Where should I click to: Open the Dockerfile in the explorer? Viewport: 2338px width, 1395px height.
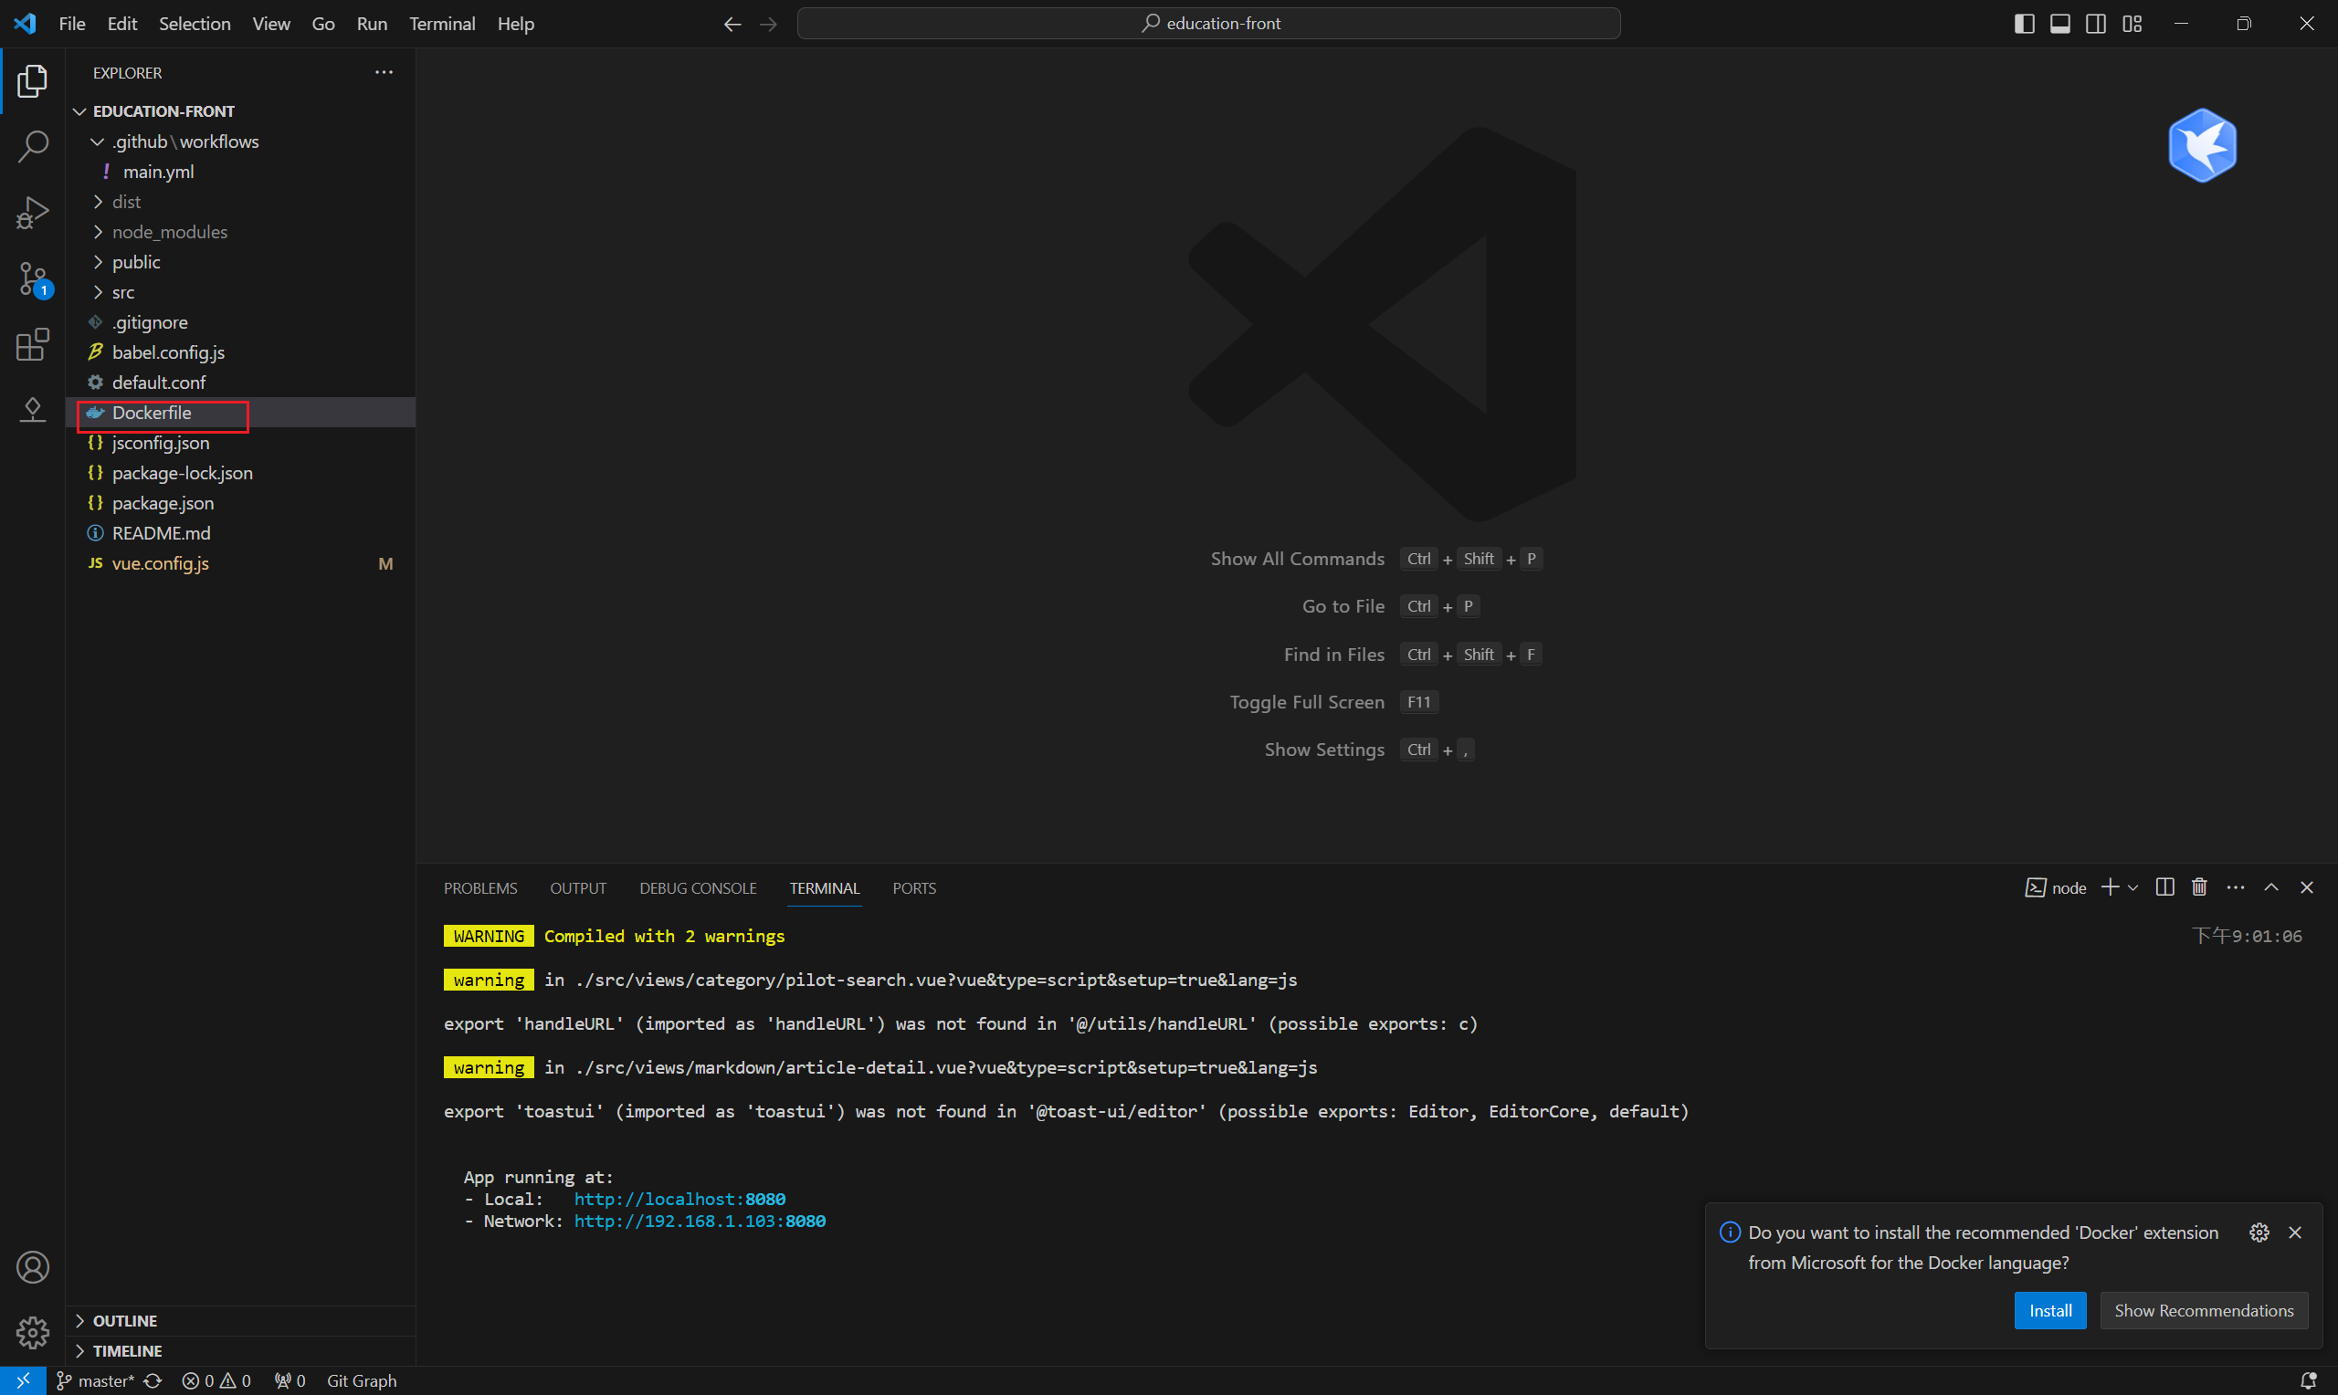pyautogui.click(x=151, y=412)
